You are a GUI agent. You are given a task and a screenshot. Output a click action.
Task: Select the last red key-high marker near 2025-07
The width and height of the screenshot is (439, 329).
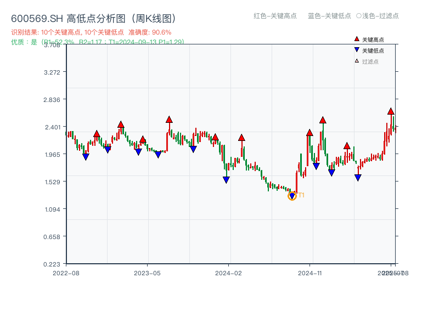coord(391,111)
